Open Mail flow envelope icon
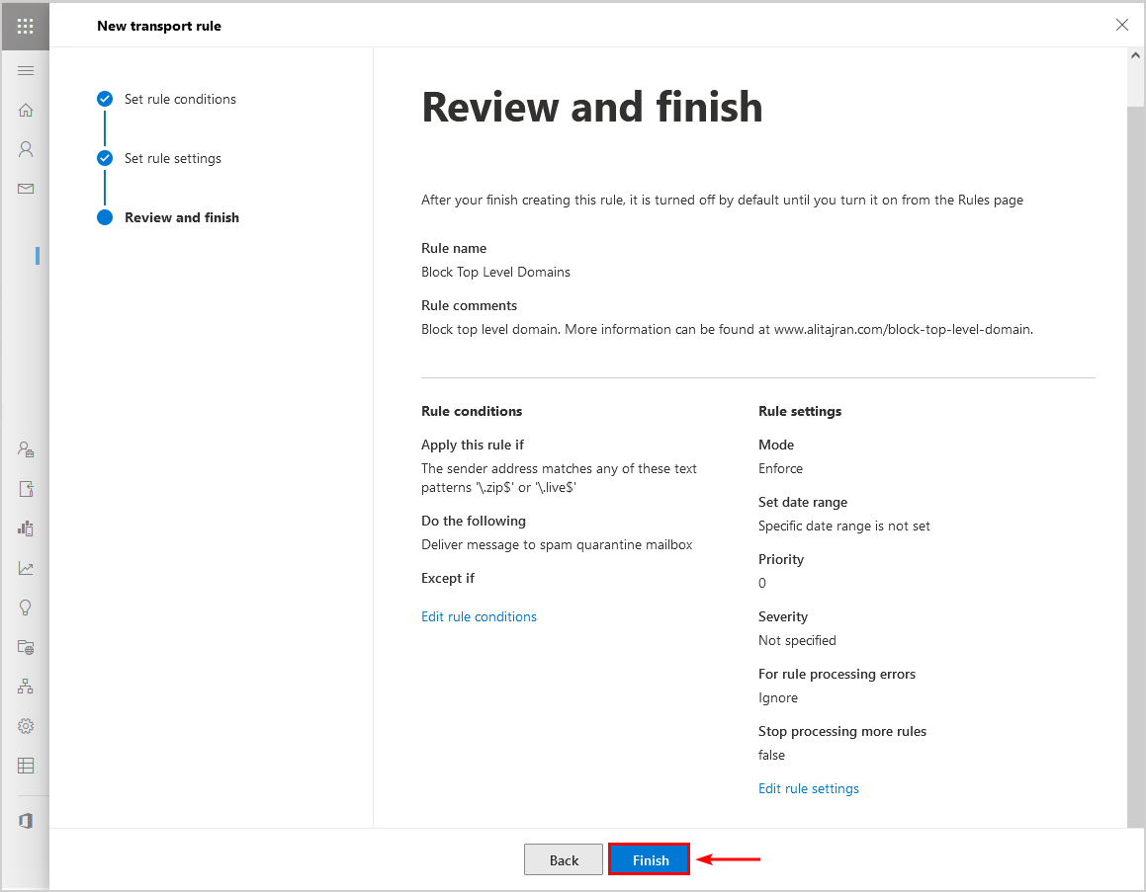This screenshot has width=1146, height=892. (x=26, y=189)
